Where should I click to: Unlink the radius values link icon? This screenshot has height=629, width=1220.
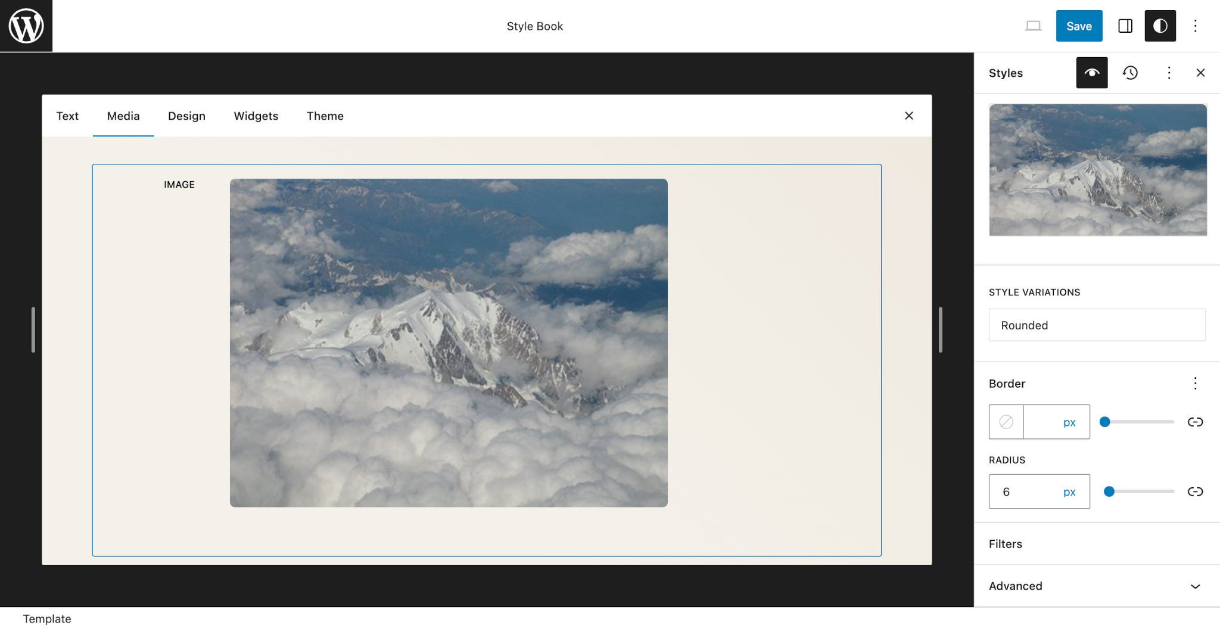1195,491
